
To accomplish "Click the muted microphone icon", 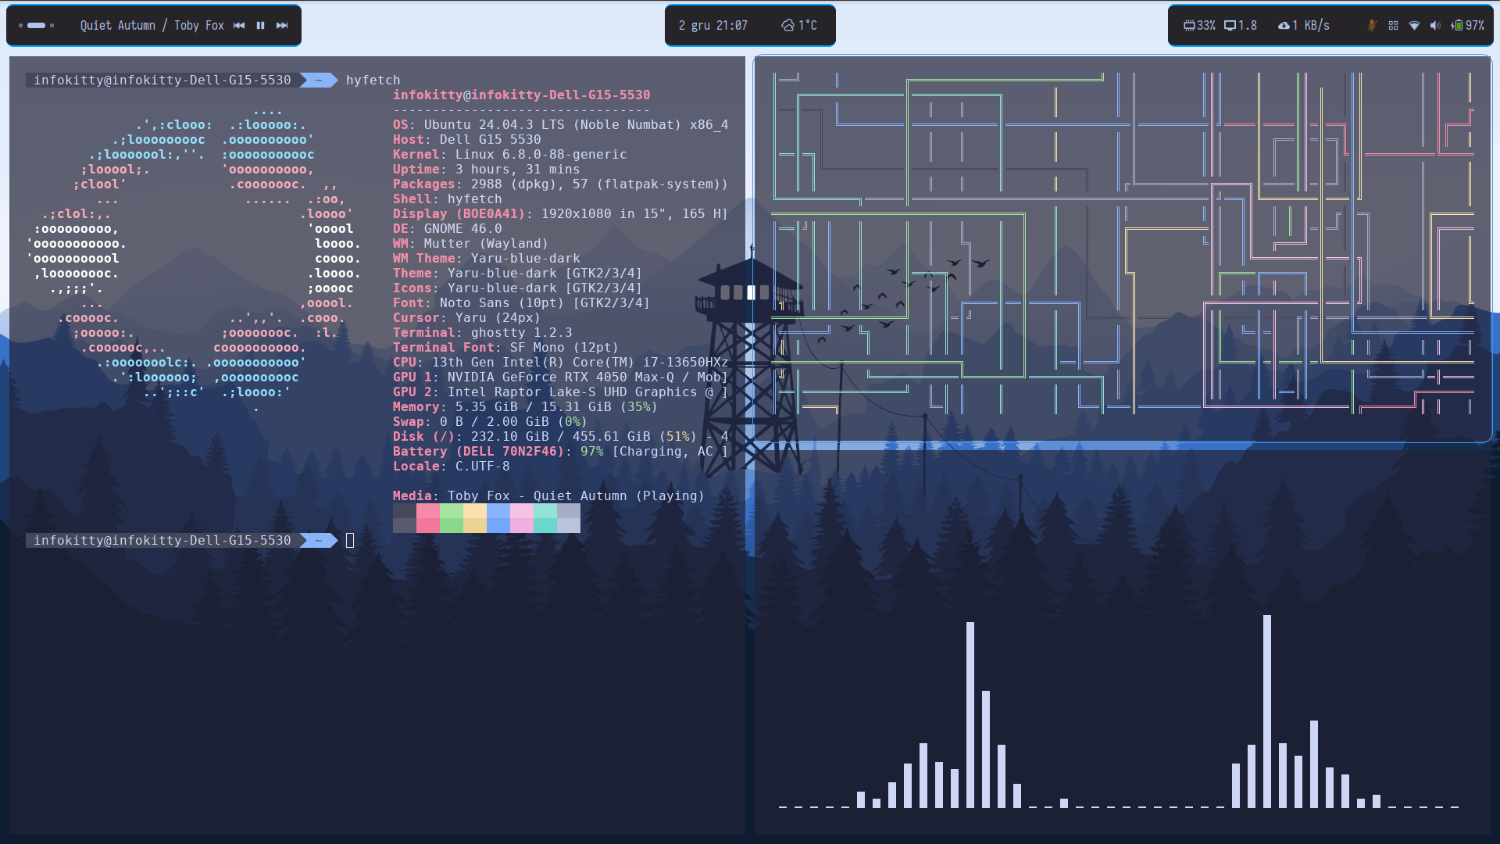I will (1371, 25).
